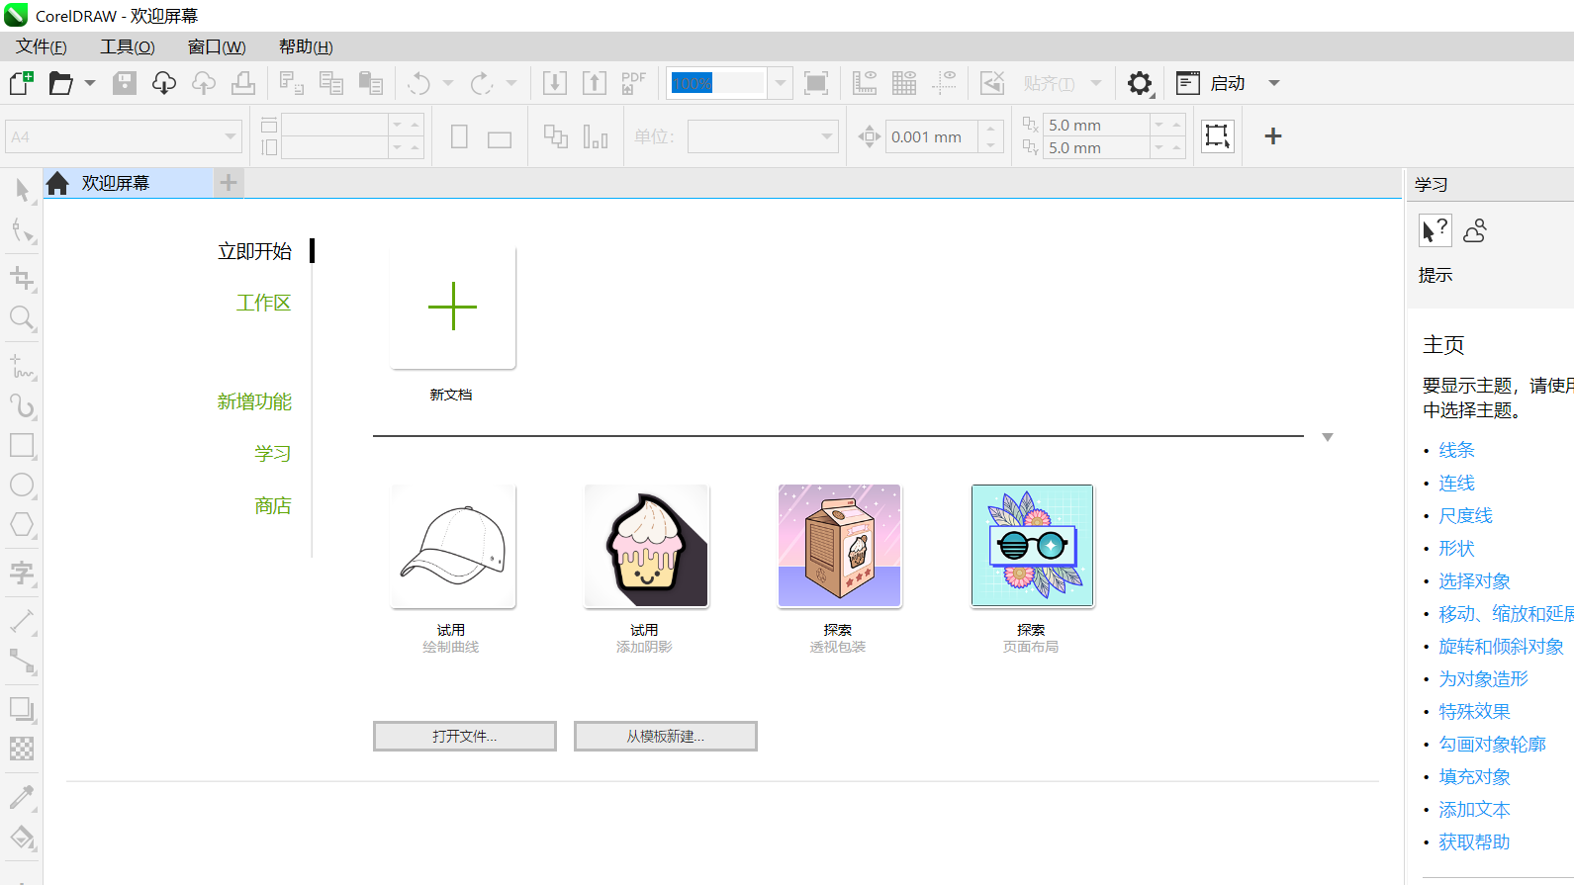This screenshot has width=1574, height=885.
Task: Toggle the show rulers icon
Action: [865, 83]
